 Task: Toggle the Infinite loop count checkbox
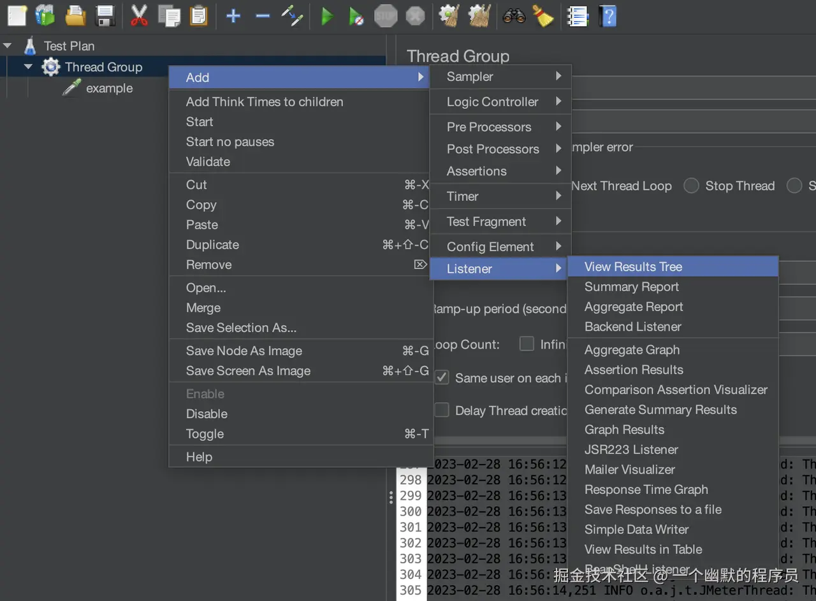[527, 344]
